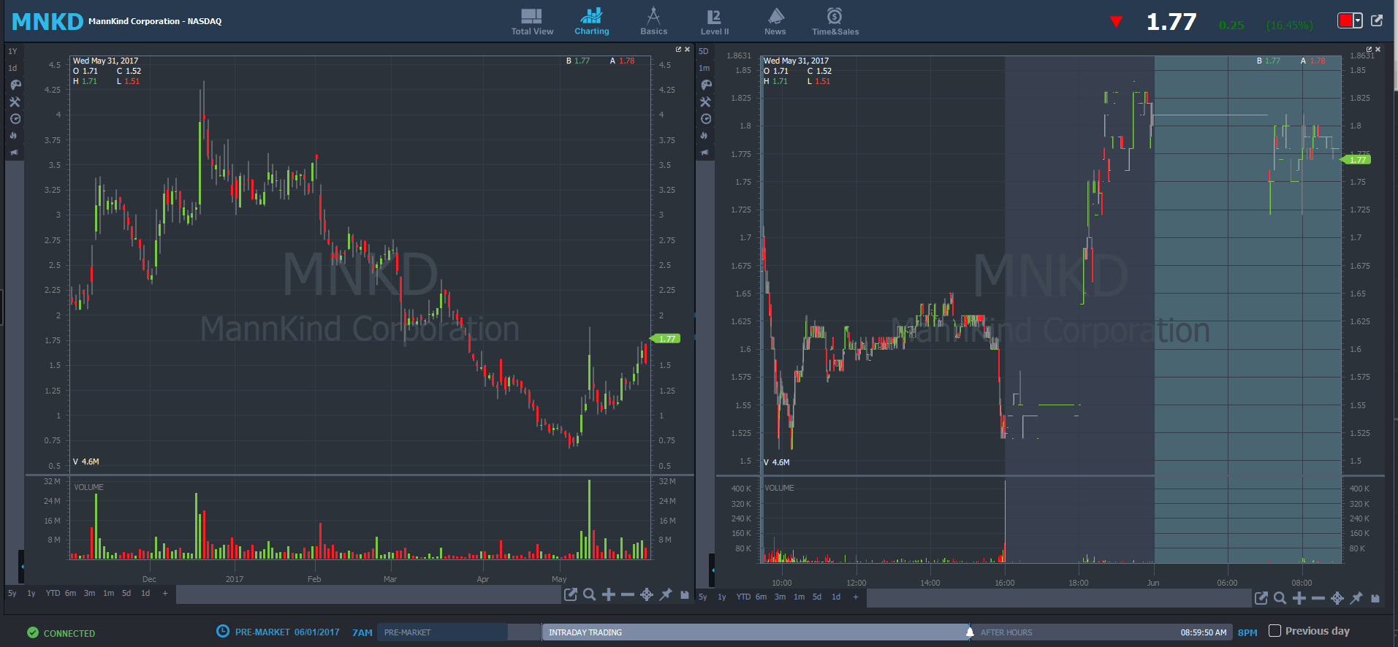Click the right chart's megaphone alerts icon

click(x=705, y=152)
